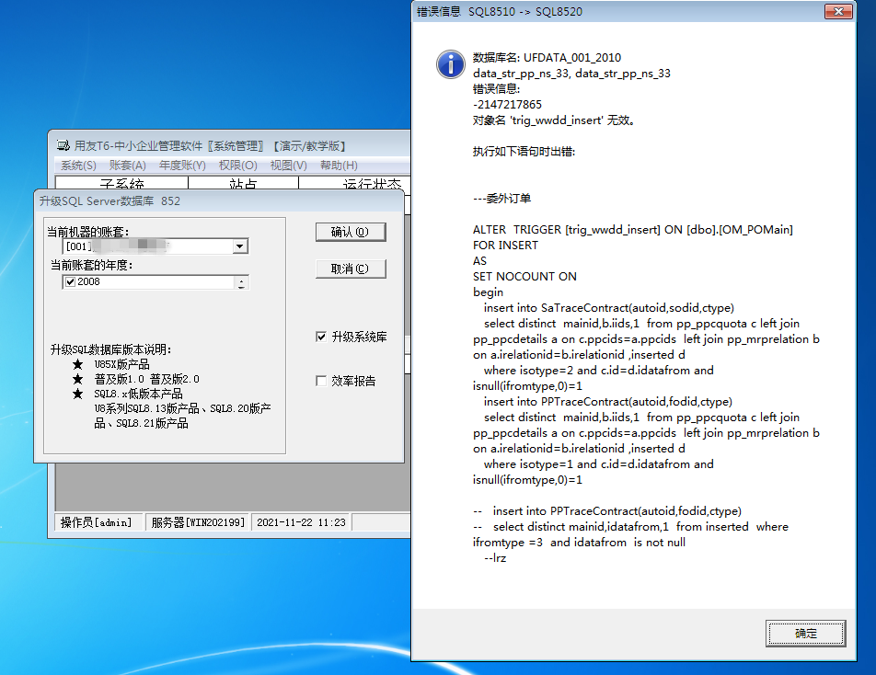Click the 用友T6 application title icon
The width and height of the screenshot is (876, 675).
coord(63,145)
